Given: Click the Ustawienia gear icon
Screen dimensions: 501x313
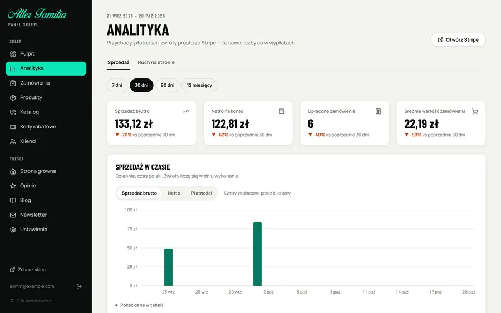Looking at the screenshot, I should (13, 230).
